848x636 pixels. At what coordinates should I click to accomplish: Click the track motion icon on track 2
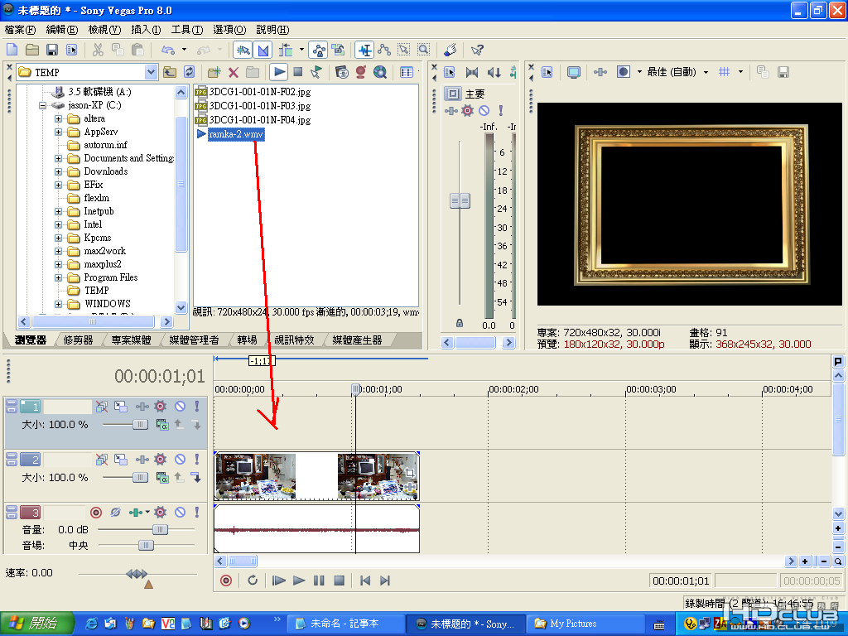[120, 460]
